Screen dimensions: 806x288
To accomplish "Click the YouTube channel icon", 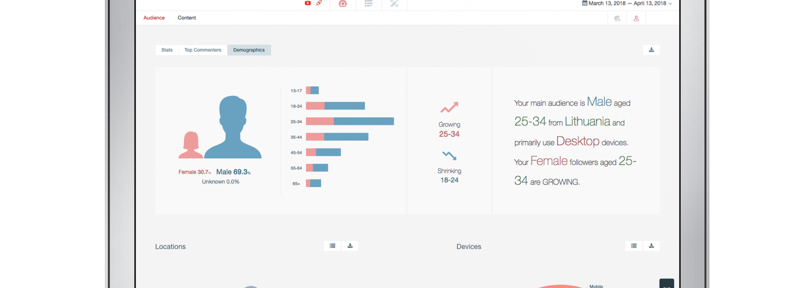I will (307, 3).
